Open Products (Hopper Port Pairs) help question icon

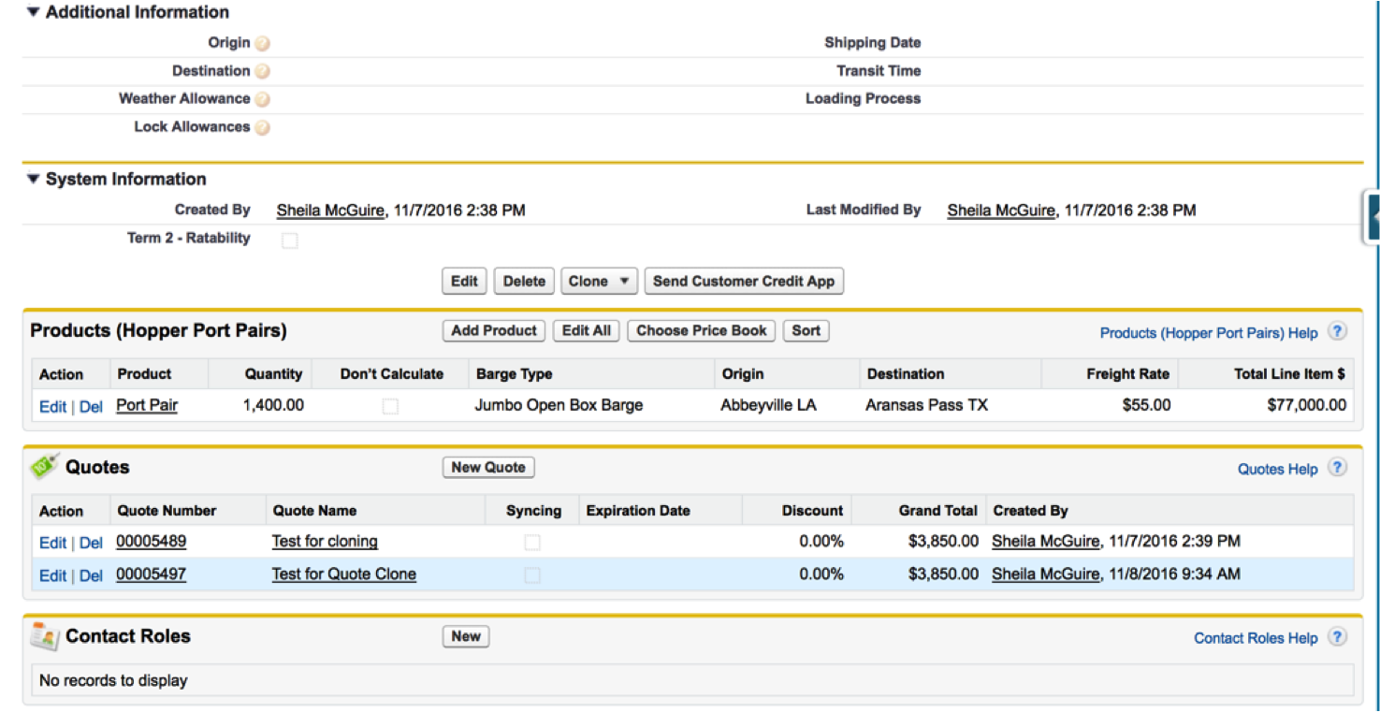(x=1338, y=332)
